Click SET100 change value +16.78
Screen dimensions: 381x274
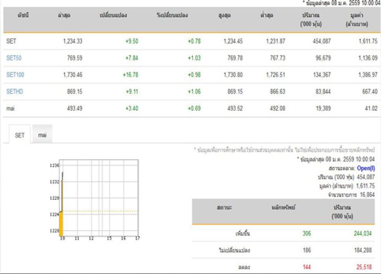(x=130, y=75)
